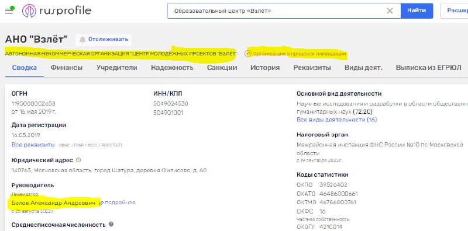This screenshot has height=231, width=468.
Task: Click the clock icon beside Юридический адрес
Action: click(78, 160)
